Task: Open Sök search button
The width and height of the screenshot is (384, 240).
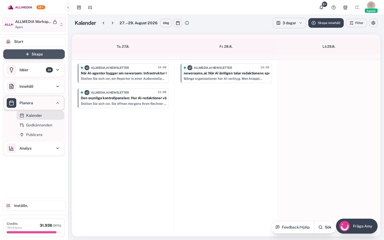Action: click(325, 227)
